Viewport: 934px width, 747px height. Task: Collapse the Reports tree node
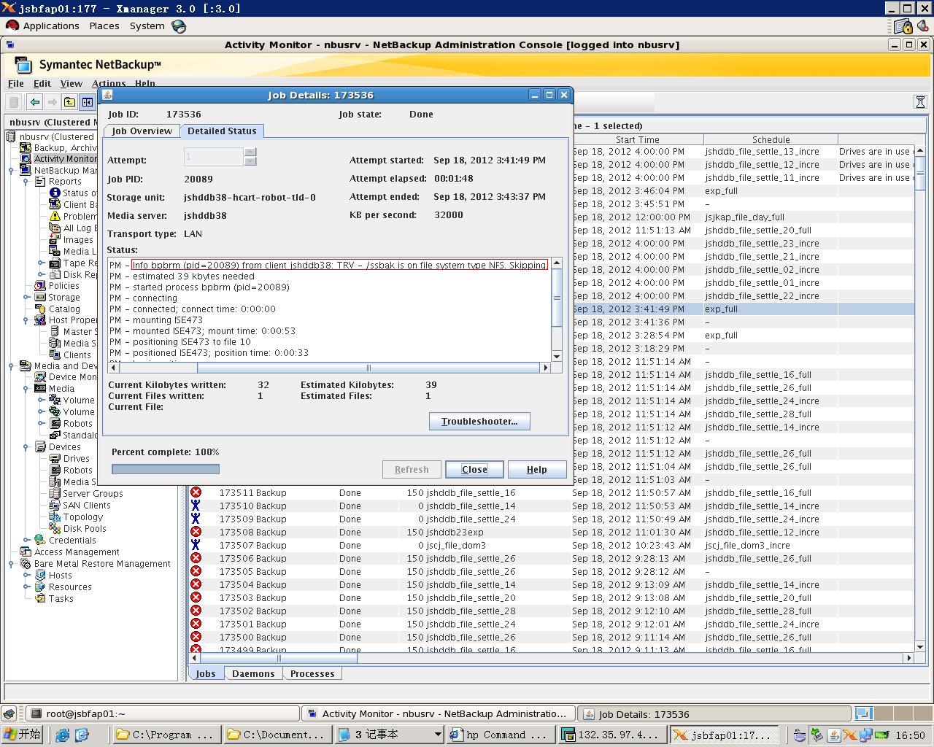point(26,181)
